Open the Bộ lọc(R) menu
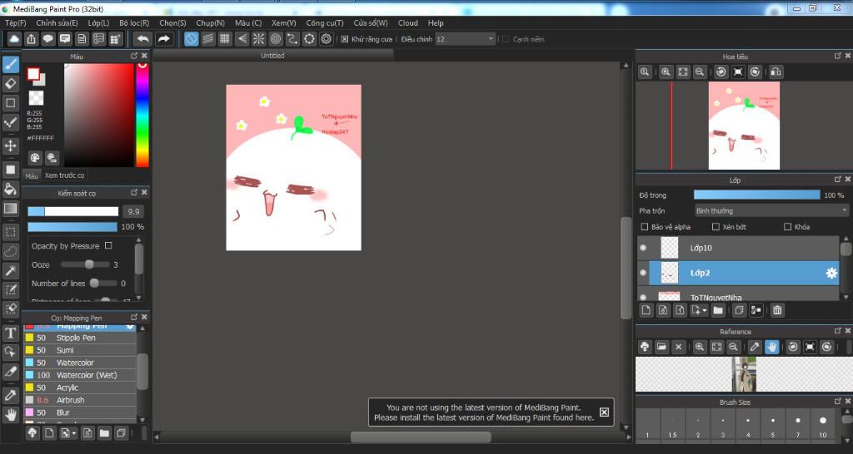Viewport: 853px width, 454px height. pos(134,22)
